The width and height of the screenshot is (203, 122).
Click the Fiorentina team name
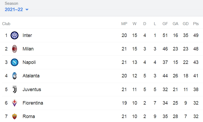[x=33, y=103]
